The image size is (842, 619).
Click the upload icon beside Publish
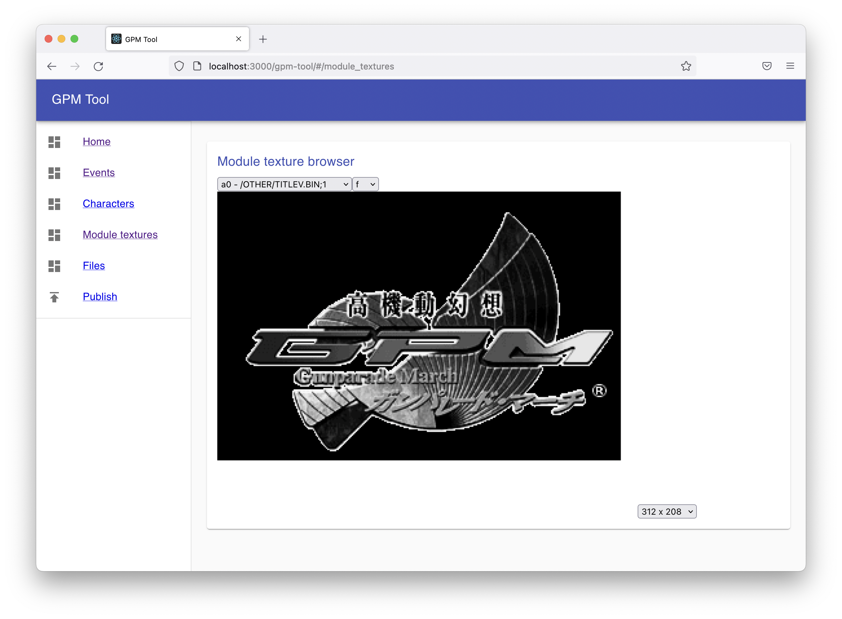click(54, 297)
